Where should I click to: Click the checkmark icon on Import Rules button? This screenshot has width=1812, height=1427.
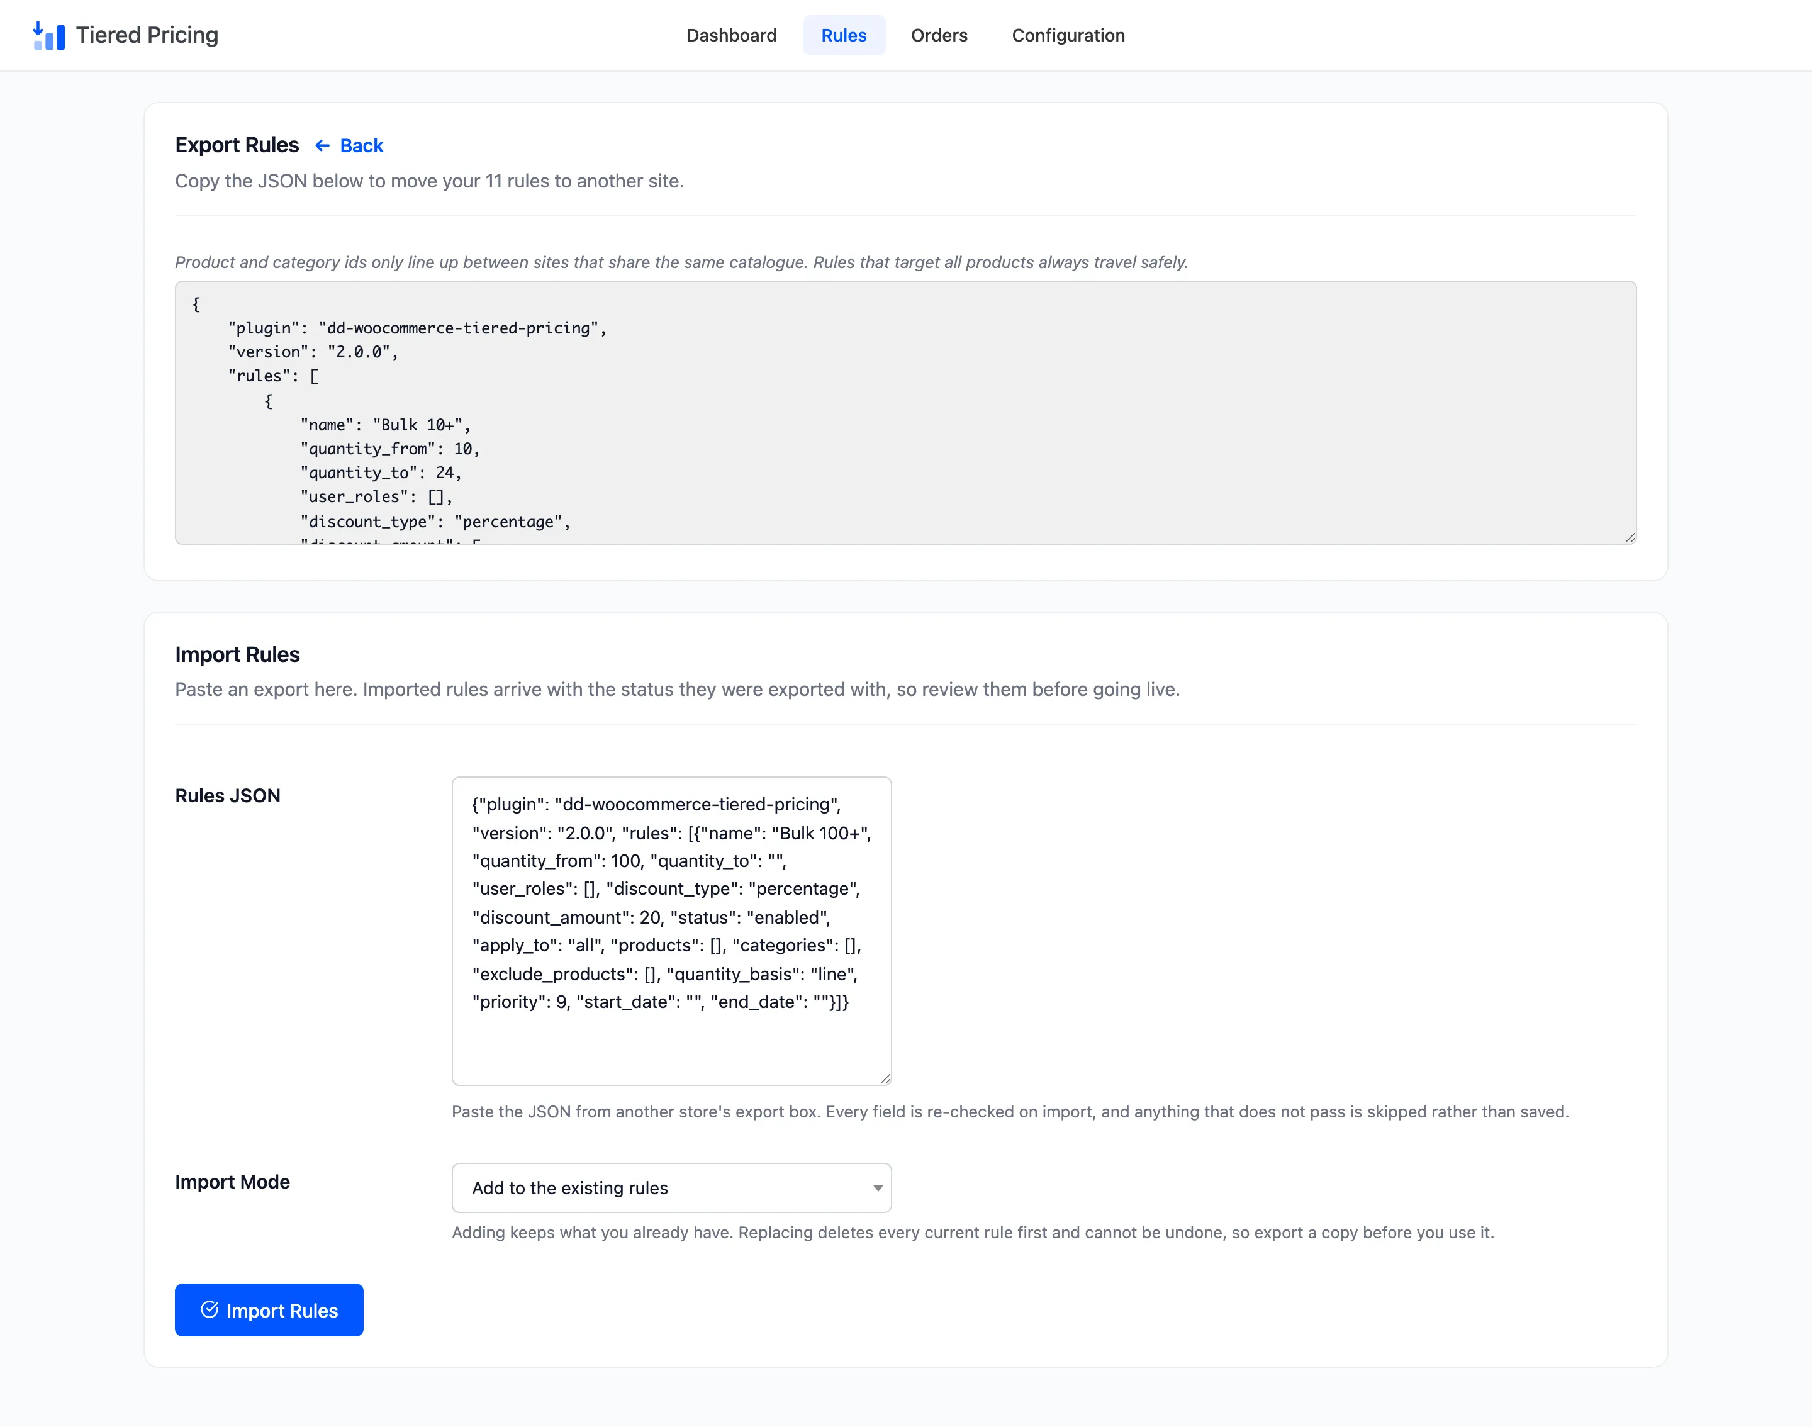[x=210, y=1309]
